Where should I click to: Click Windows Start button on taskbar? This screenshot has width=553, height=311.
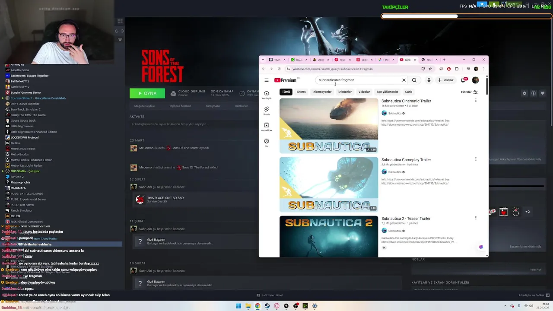click(238, 306)
